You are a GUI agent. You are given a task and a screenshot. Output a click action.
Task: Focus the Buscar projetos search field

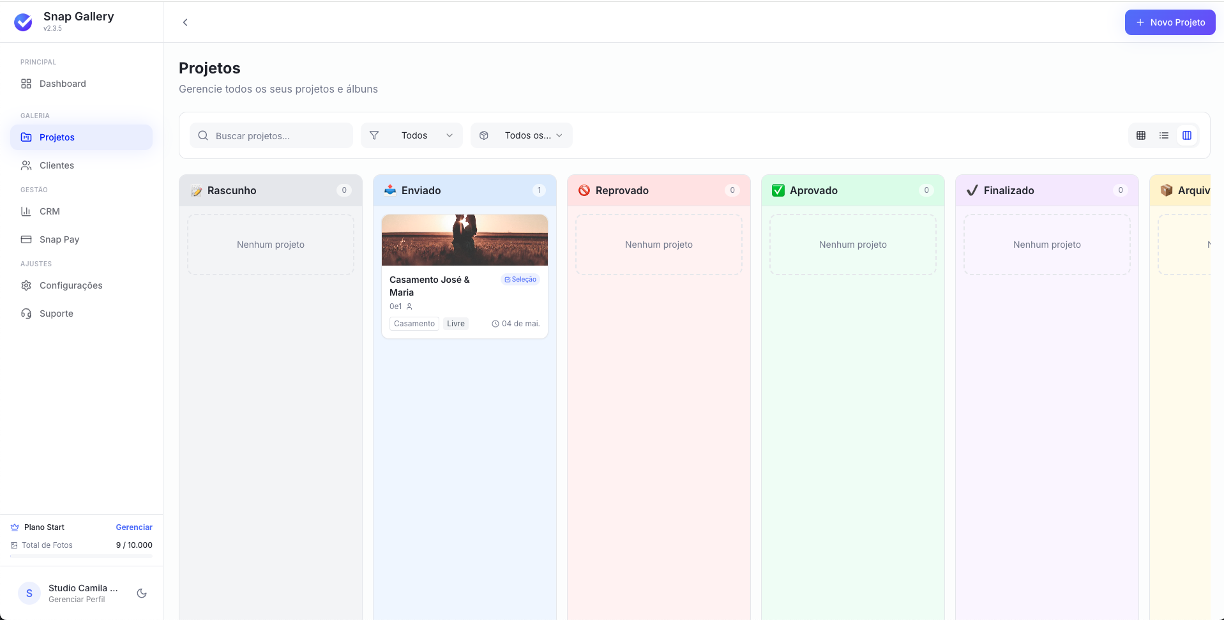(x=271, y=135)
